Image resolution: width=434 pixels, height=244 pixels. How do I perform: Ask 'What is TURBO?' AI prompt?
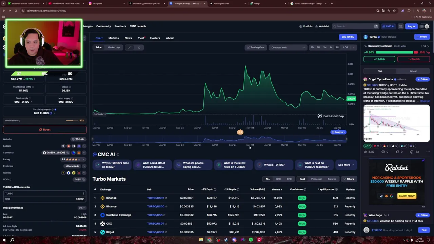click(x=274, y=165)
